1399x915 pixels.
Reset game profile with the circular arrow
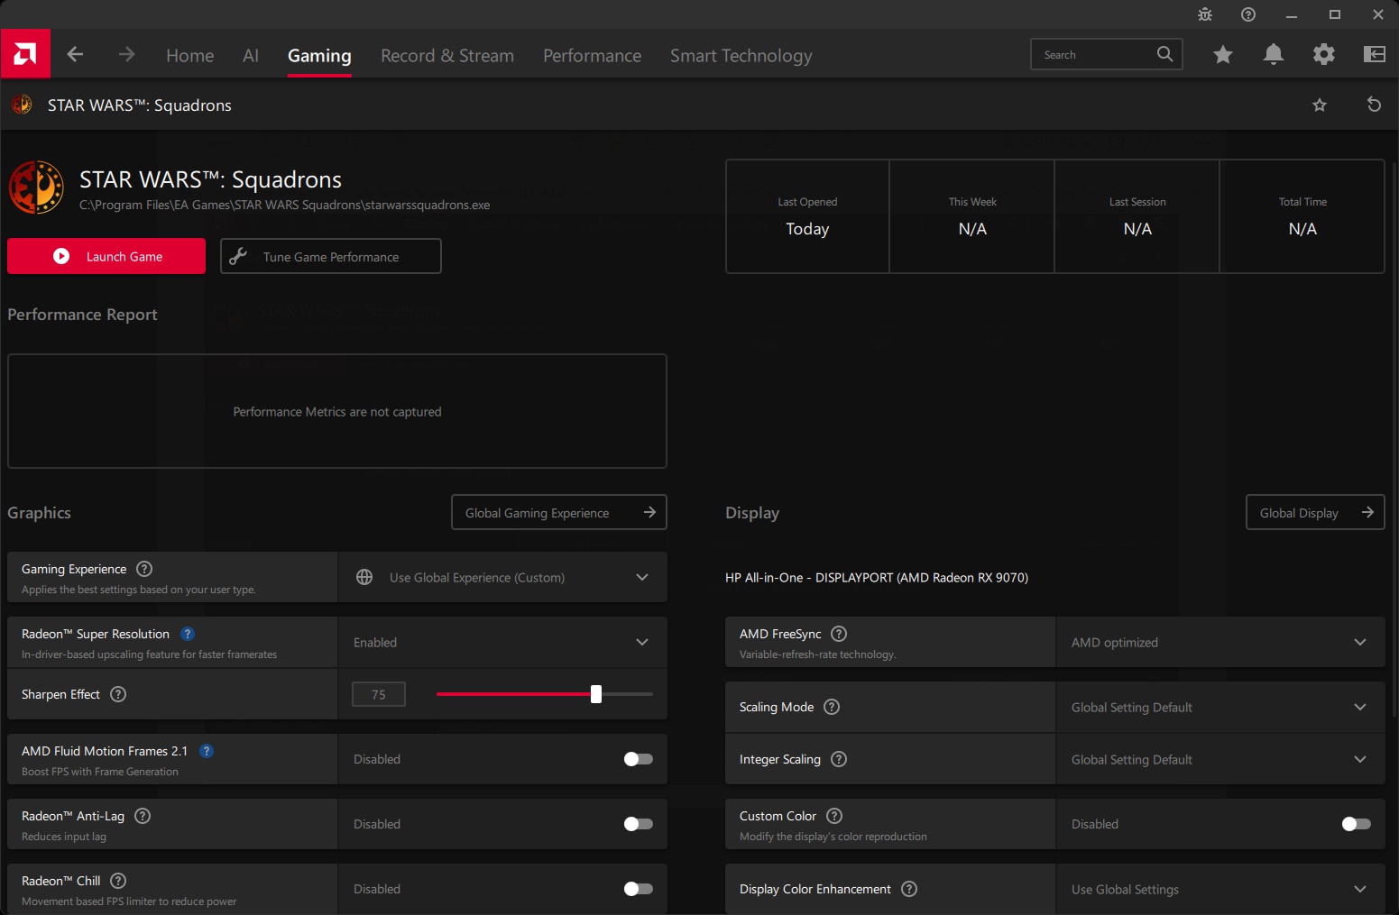pos(1375,105)
